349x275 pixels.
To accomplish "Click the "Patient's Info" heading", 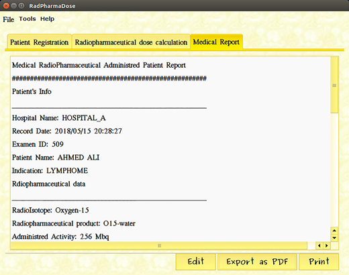I will (32, 91).
